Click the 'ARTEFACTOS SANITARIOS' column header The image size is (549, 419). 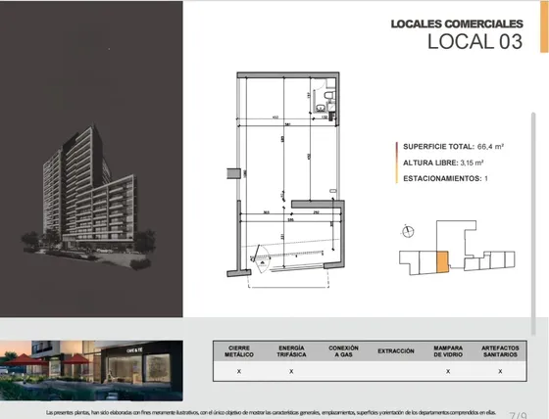(x=500, y=351)
